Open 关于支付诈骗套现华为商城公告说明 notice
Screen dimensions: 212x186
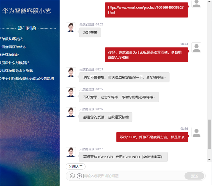click(x=27, y=79)
